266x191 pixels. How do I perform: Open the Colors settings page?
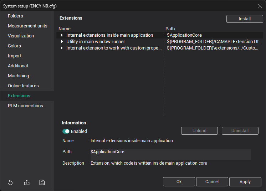[15, 46]
